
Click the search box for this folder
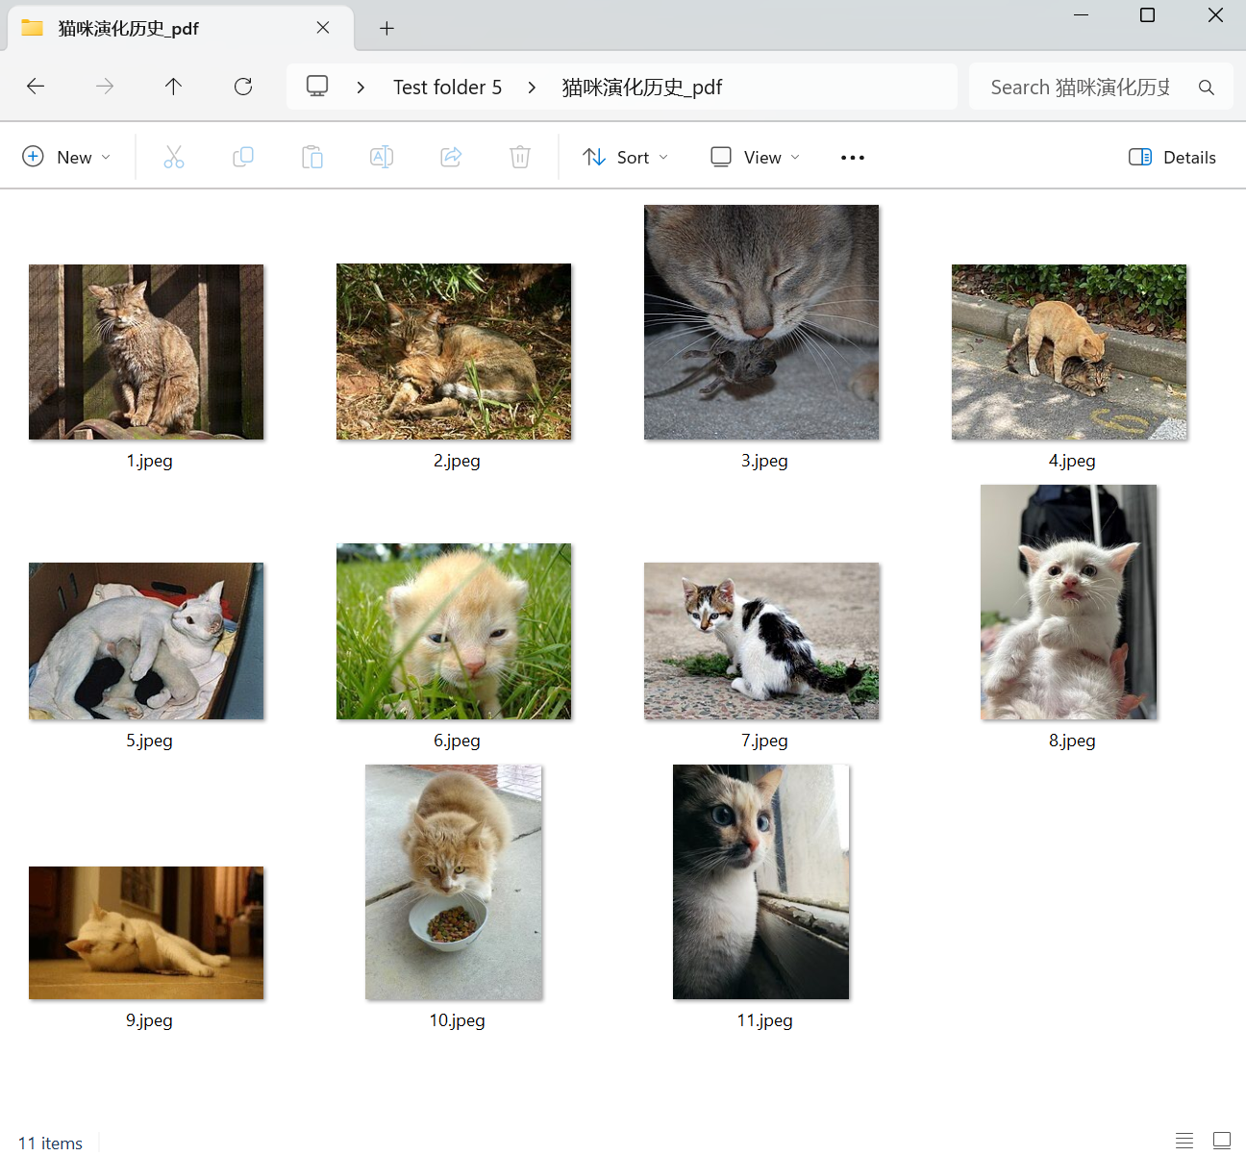[x=1081, y=88]
